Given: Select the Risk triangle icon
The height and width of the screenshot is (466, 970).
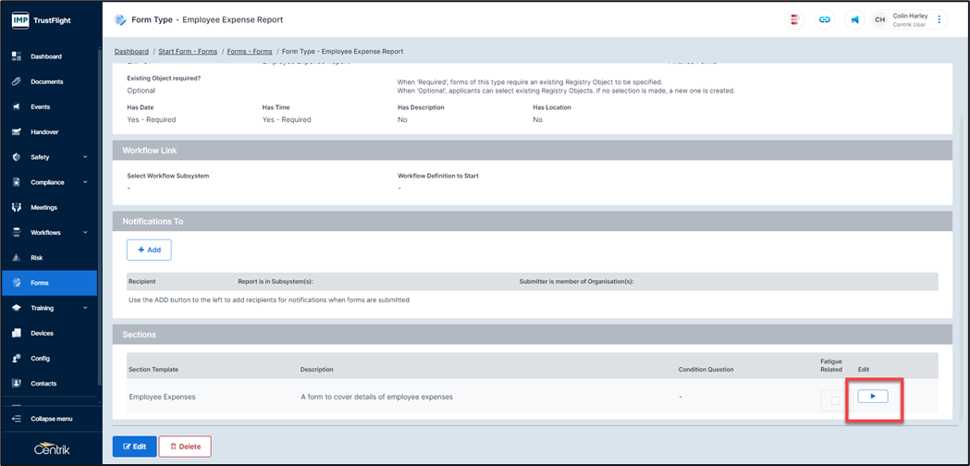Looking at the screenshot, I should click(x=17, y=257).
